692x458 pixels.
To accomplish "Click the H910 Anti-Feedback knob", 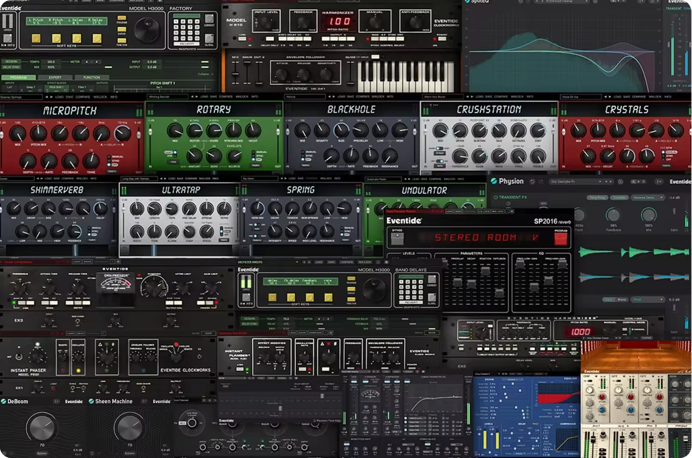I will [x=415, y=22].
